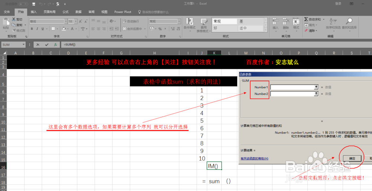Click the Redo arrow icon
This screenshot has height=191, width=372.
click(x=49, y=4)
